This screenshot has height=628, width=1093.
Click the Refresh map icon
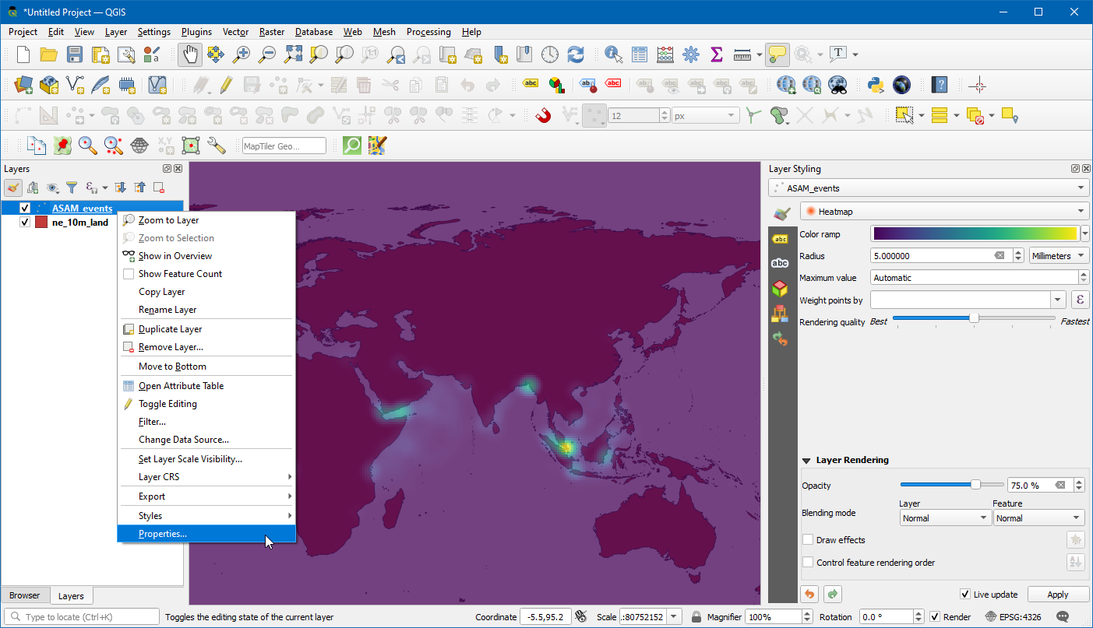576,54
